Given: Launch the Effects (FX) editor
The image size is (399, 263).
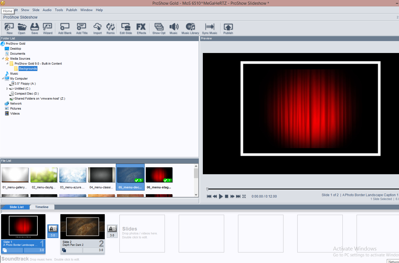Looking at the screenshot, I should tap(141, 28).
